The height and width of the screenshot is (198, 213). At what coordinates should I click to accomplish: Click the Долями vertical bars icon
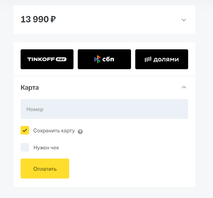click(148, 59)
